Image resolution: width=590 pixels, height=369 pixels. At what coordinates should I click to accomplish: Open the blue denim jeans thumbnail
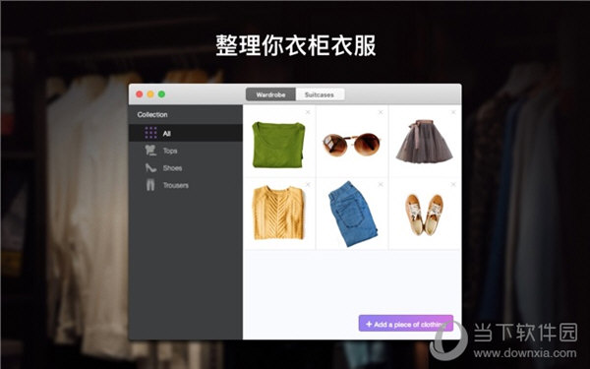352,214
